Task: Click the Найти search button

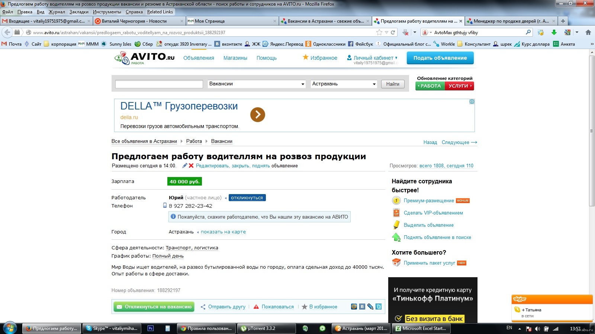Action: [393, 84]
